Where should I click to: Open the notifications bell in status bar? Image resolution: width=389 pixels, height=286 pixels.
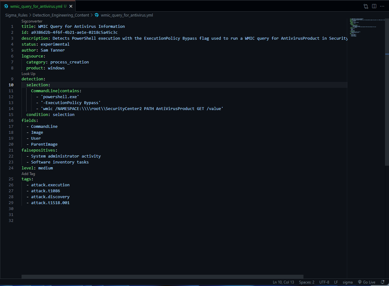click(x=383, y=282)
